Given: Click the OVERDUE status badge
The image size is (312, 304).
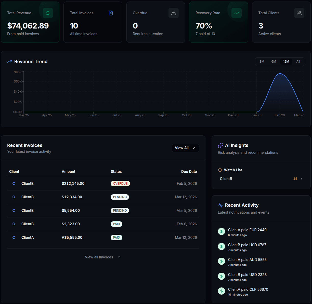Looking at the screenshot, I should pos(120,184).
